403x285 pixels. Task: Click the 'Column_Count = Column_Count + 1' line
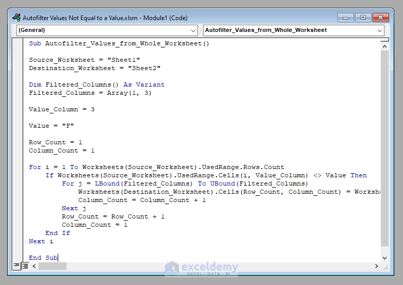[x=142, y=200]
